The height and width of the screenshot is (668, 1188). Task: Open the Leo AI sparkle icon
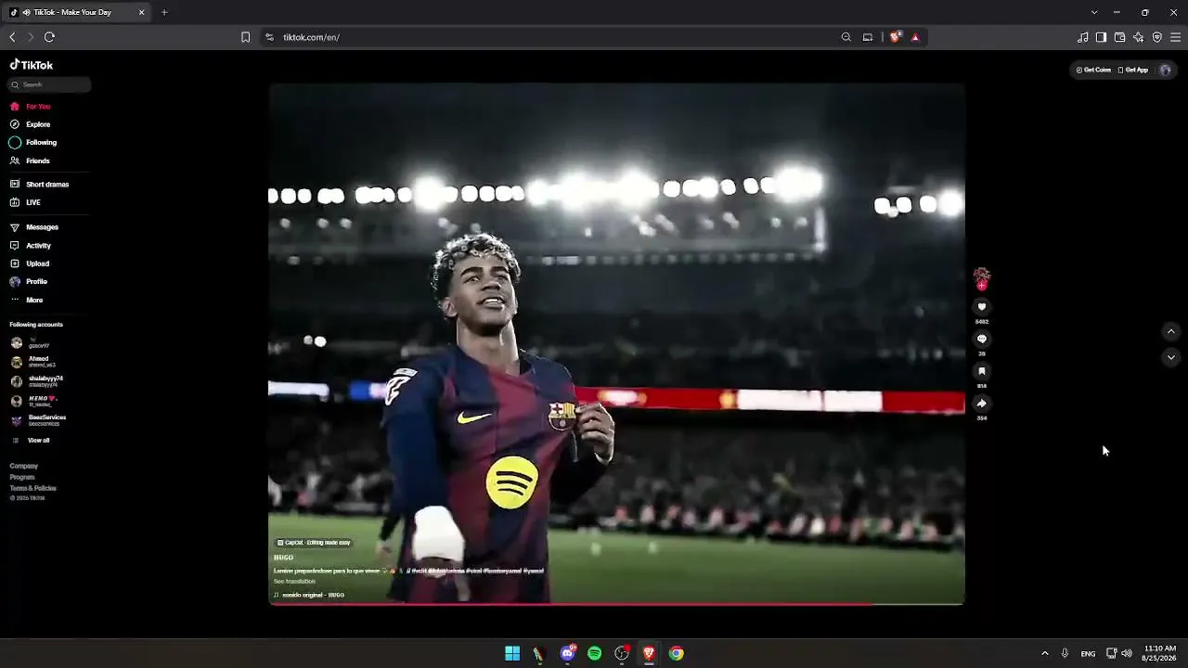(x=1138, y=37)
